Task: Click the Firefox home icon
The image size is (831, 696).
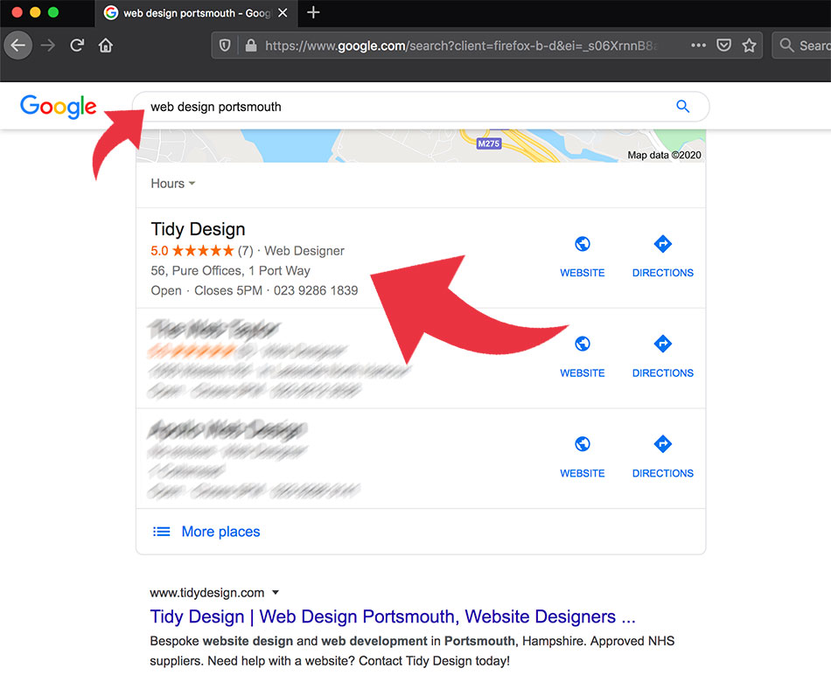Action: (x=105, y=45)
